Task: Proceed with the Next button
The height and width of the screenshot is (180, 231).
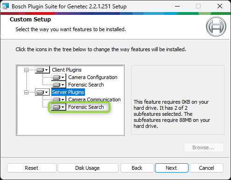Action: (172, 168)
